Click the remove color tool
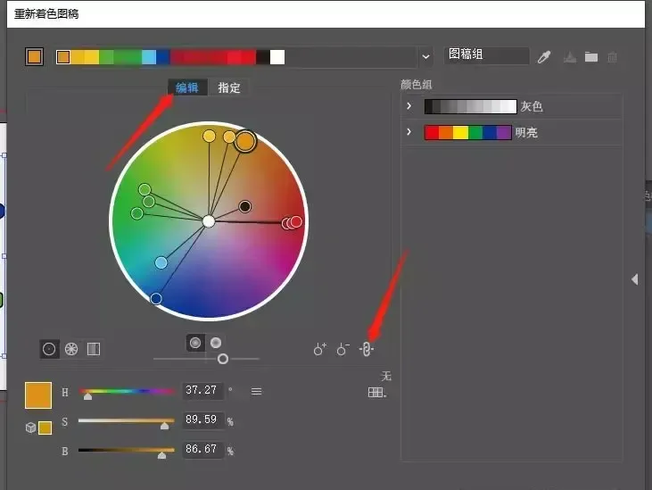Image resolution: width=652 pixels, height=490 pixels. pos(343,349)
